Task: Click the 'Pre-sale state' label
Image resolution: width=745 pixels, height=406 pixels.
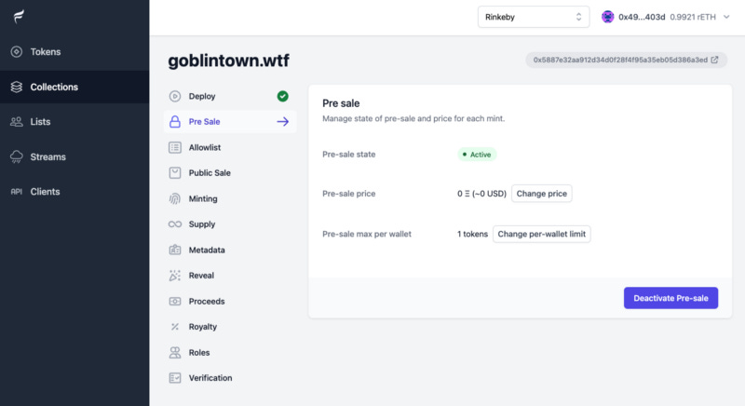Action: (x=348, y=155)
